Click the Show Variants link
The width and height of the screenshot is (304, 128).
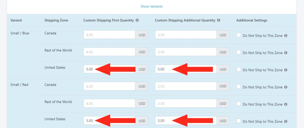[x=152, y=7]
